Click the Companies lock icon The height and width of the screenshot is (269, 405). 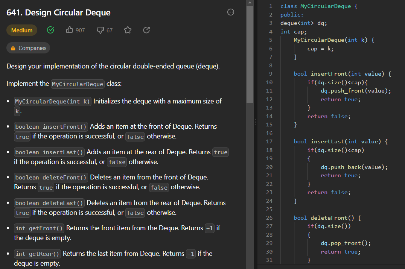click(13, 48)
